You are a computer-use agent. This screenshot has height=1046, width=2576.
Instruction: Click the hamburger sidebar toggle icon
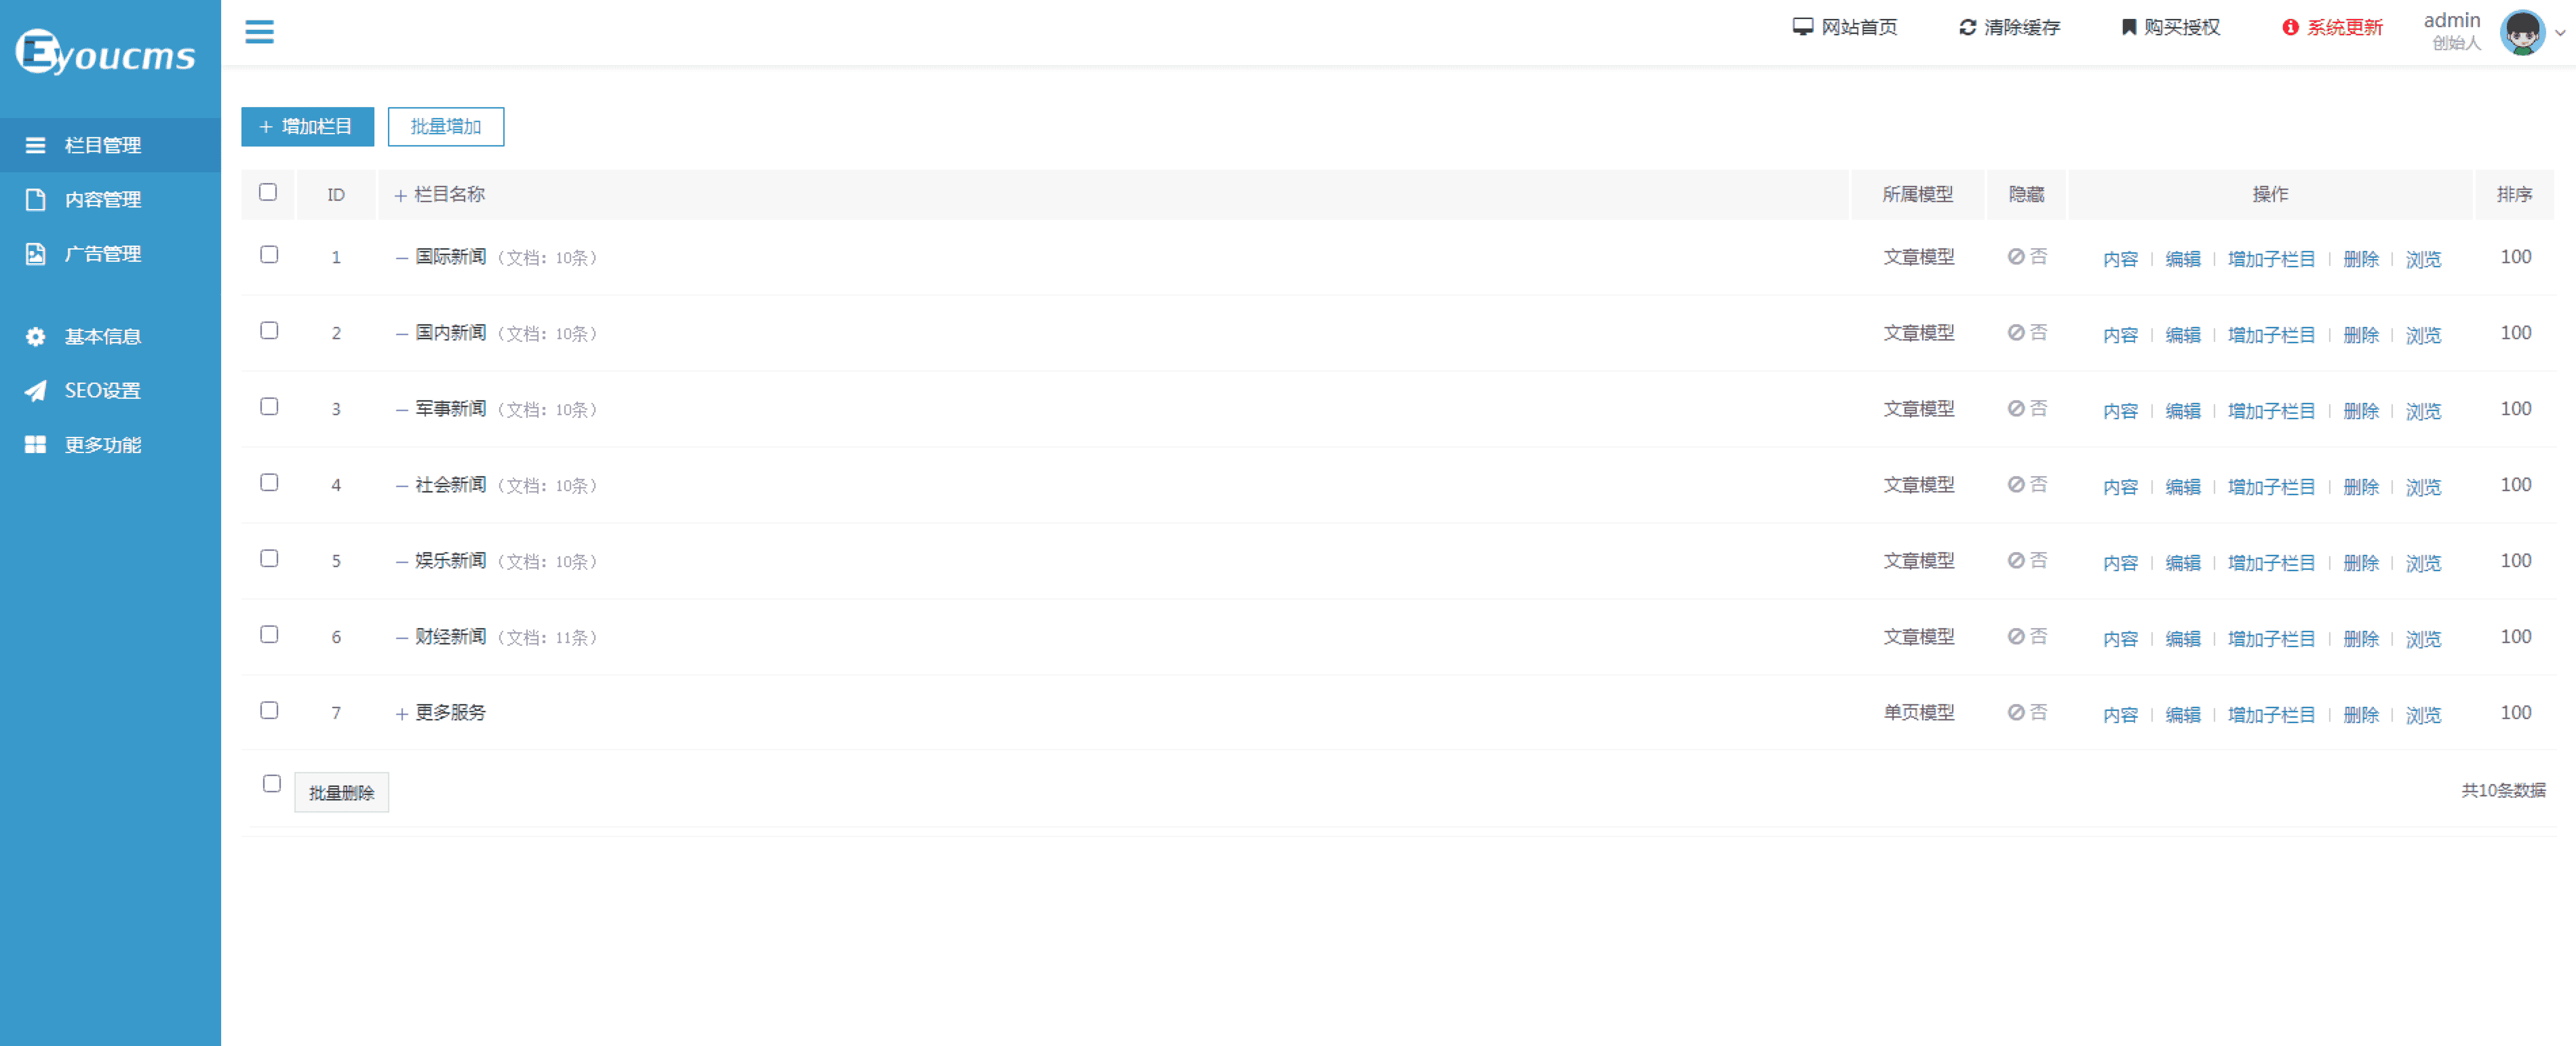click(x=259, y=32)
